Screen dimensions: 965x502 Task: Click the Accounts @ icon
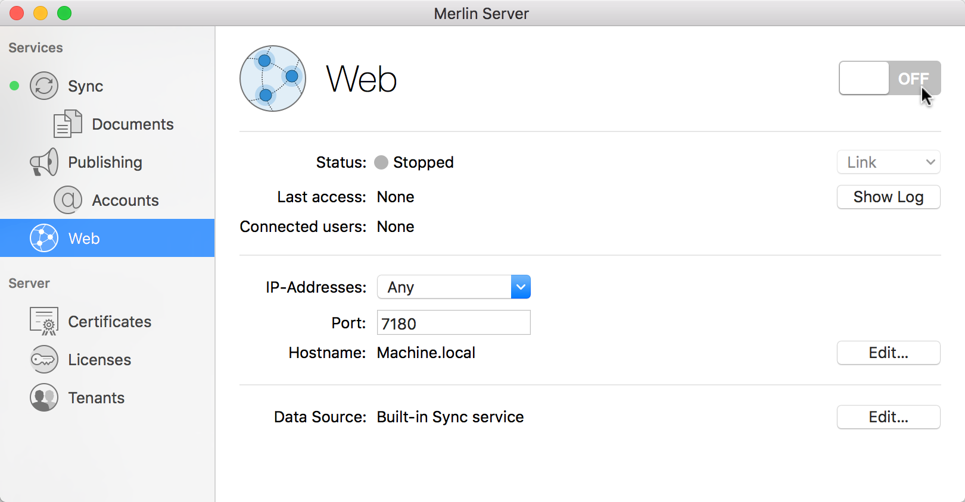[68, 200]
